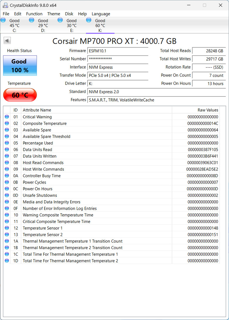Viewport: 229px width, 320px height.
Task: Click the Features field with TRIM
Action: 156,100
